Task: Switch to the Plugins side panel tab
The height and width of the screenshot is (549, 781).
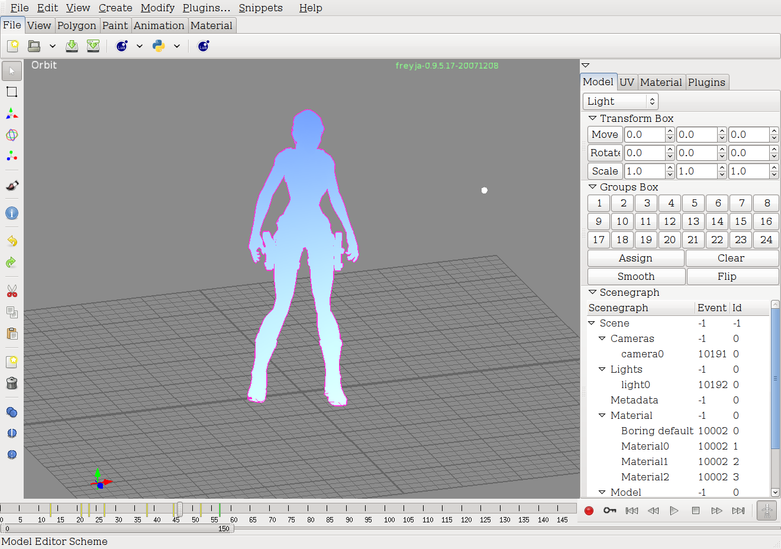Action: [706, 82]
